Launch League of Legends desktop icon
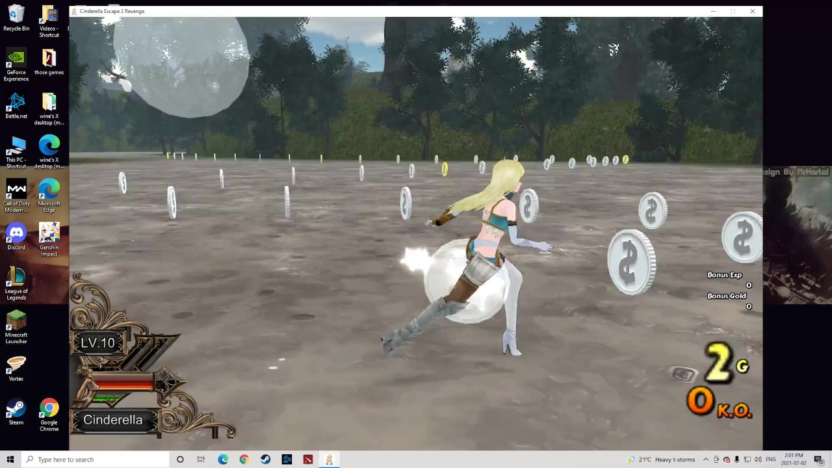This screenshot has width=832, height=468. pyautogui.click(x=16, y=284)
